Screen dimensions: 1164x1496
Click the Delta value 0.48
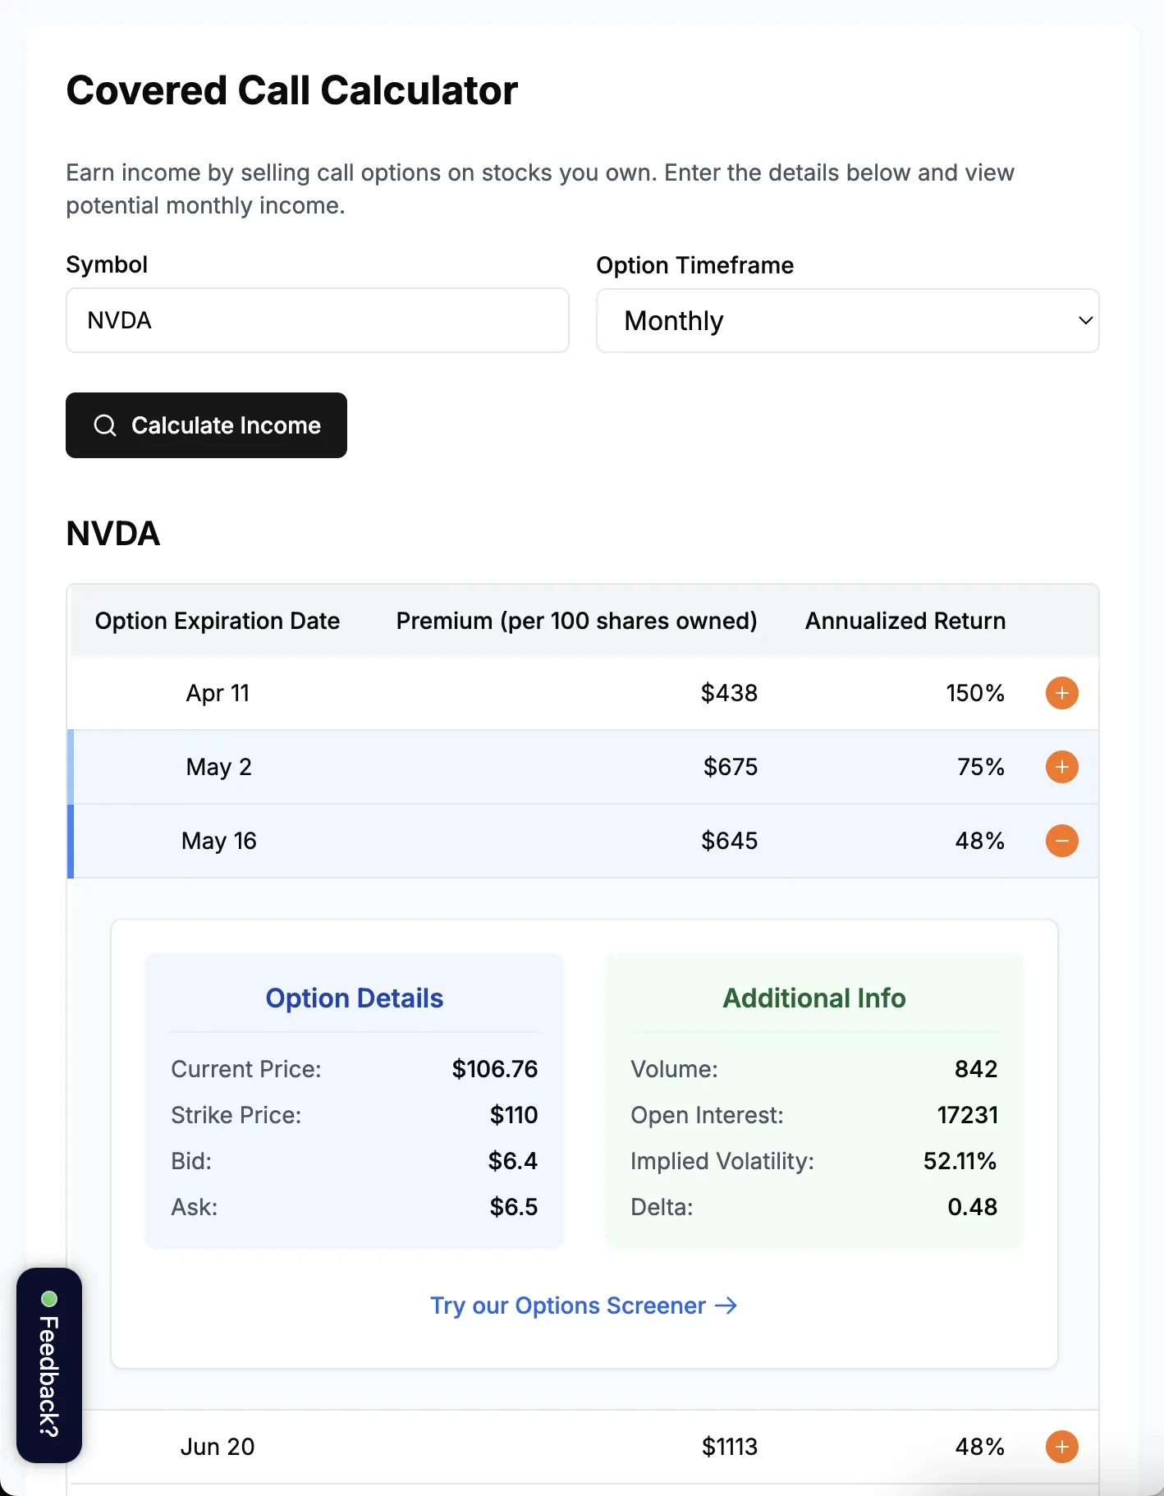pyautogui.click(x=973, y=1207)
